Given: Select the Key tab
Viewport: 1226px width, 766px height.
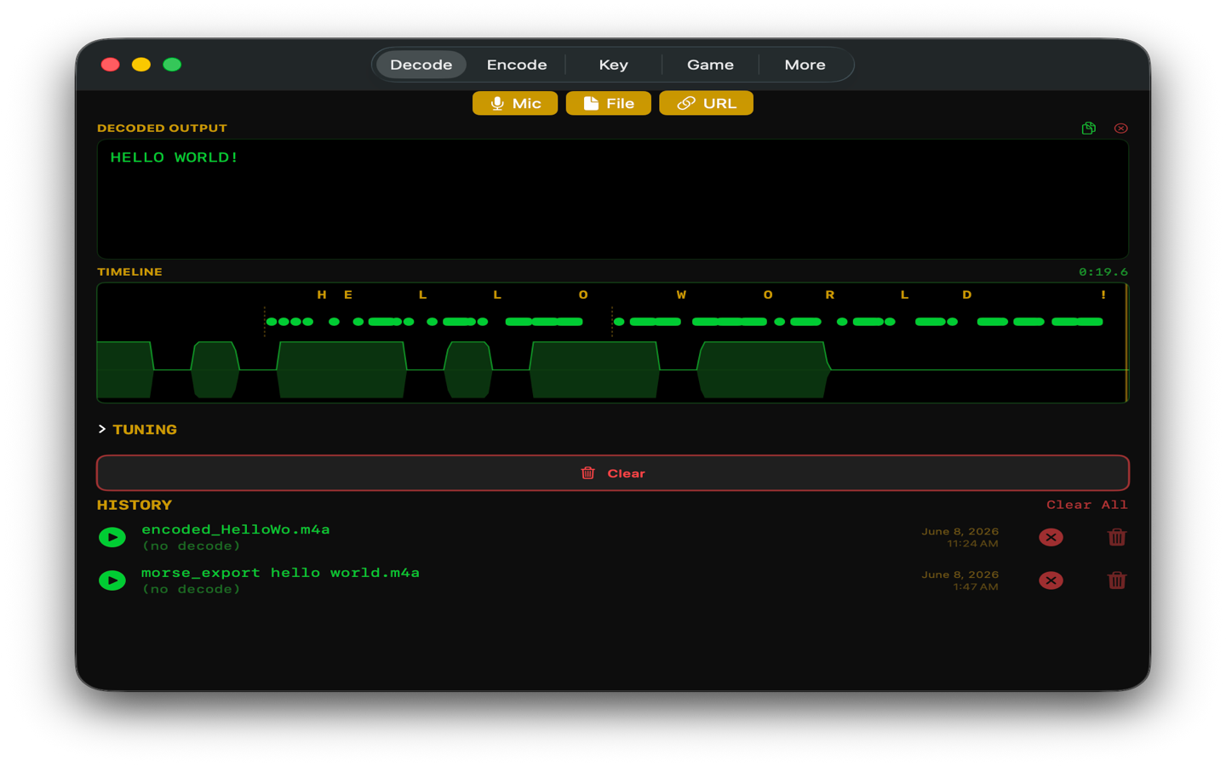Looking at the screenshot, I should click(613, 65).
